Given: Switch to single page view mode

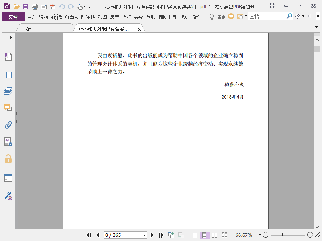Looking at the screenshot, I should tap(195, 235).
